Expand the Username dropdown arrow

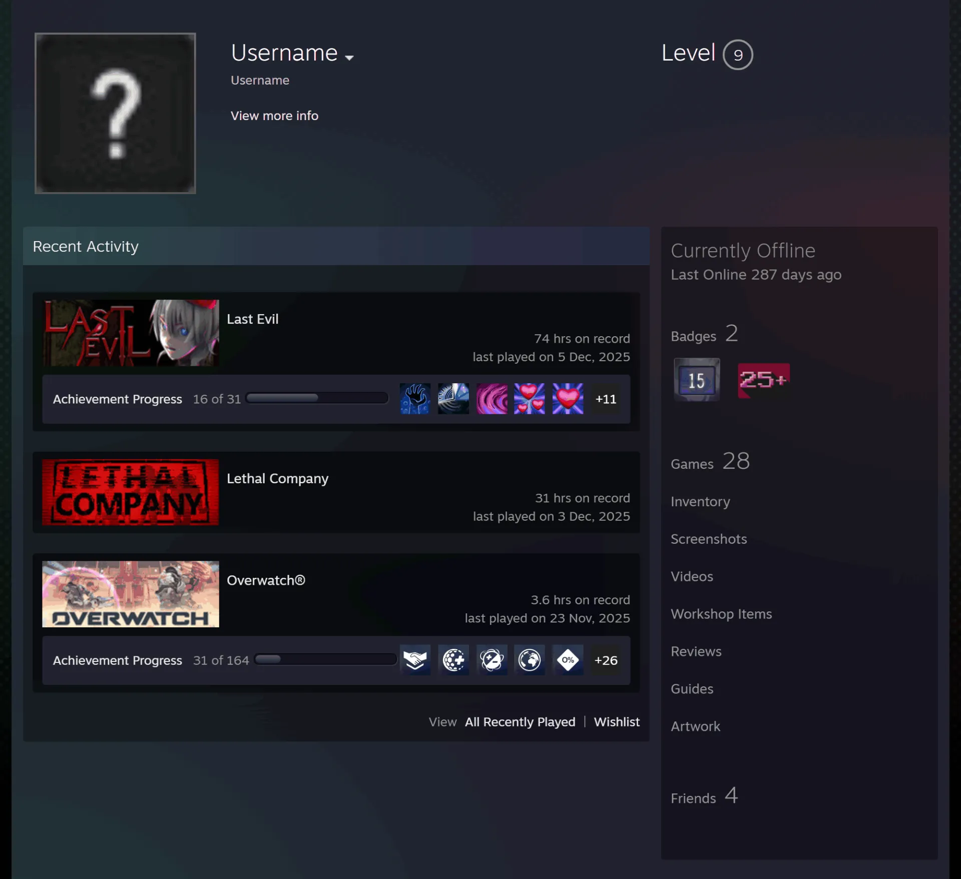349,58
